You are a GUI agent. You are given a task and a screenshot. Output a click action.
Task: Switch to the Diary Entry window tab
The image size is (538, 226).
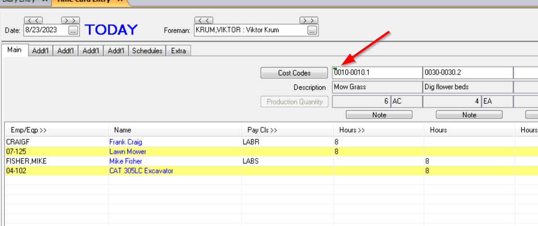19,1
